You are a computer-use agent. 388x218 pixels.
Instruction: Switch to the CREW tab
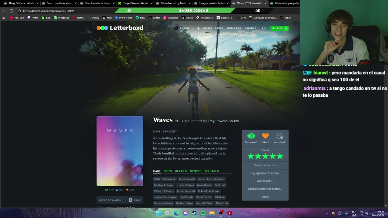tap(168, 171)
